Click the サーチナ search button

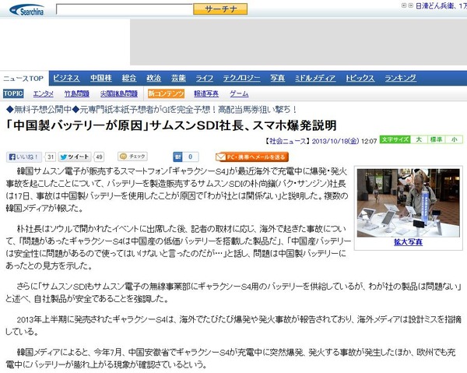click(x=220, y=9)
